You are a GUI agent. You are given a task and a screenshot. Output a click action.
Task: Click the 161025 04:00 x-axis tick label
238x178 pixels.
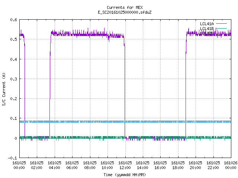click(54, 165)
